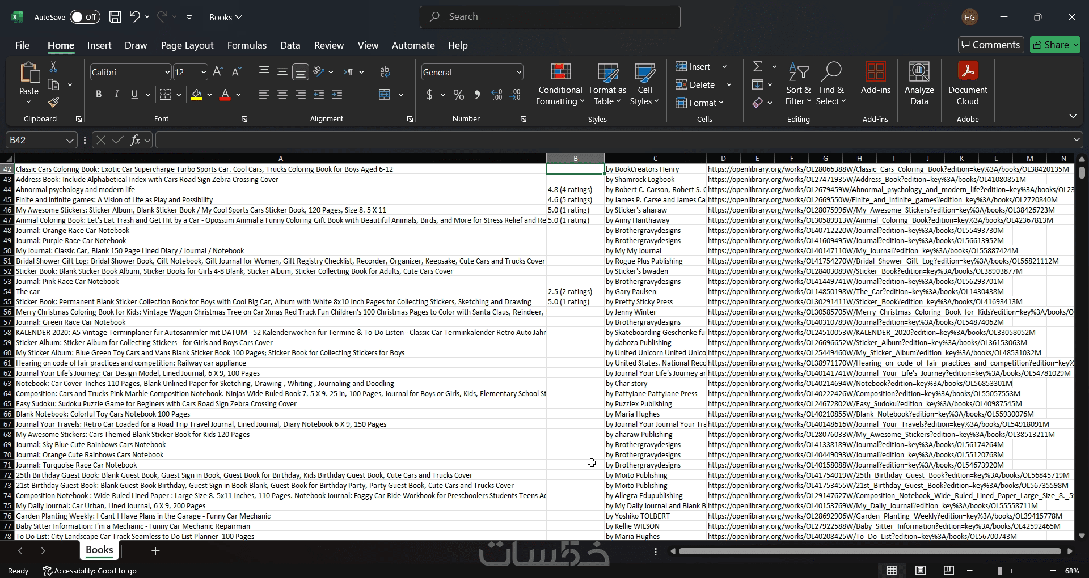Screen dimensions: 1089x578
Task: Toggle Align Left horizontal alignment
Action: click(x=264, y=95)
